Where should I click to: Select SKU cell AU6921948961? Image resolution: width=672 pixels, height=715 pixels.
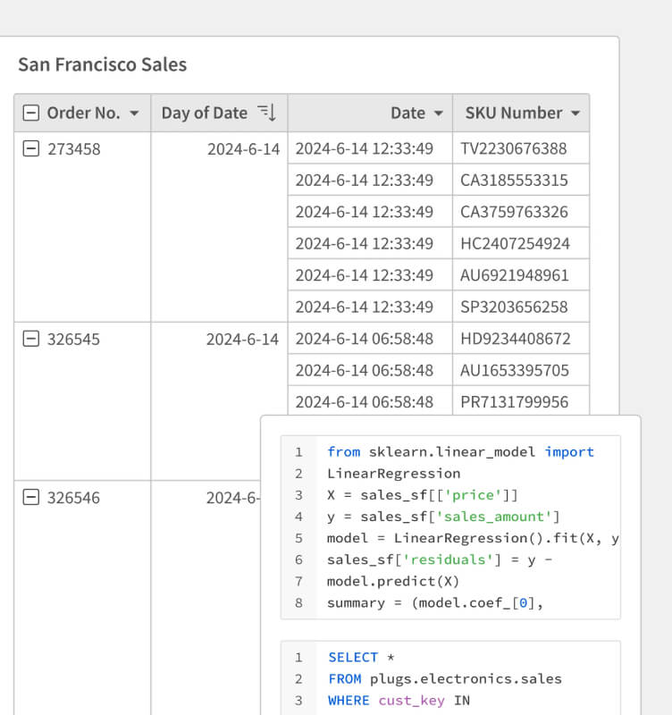521,275
